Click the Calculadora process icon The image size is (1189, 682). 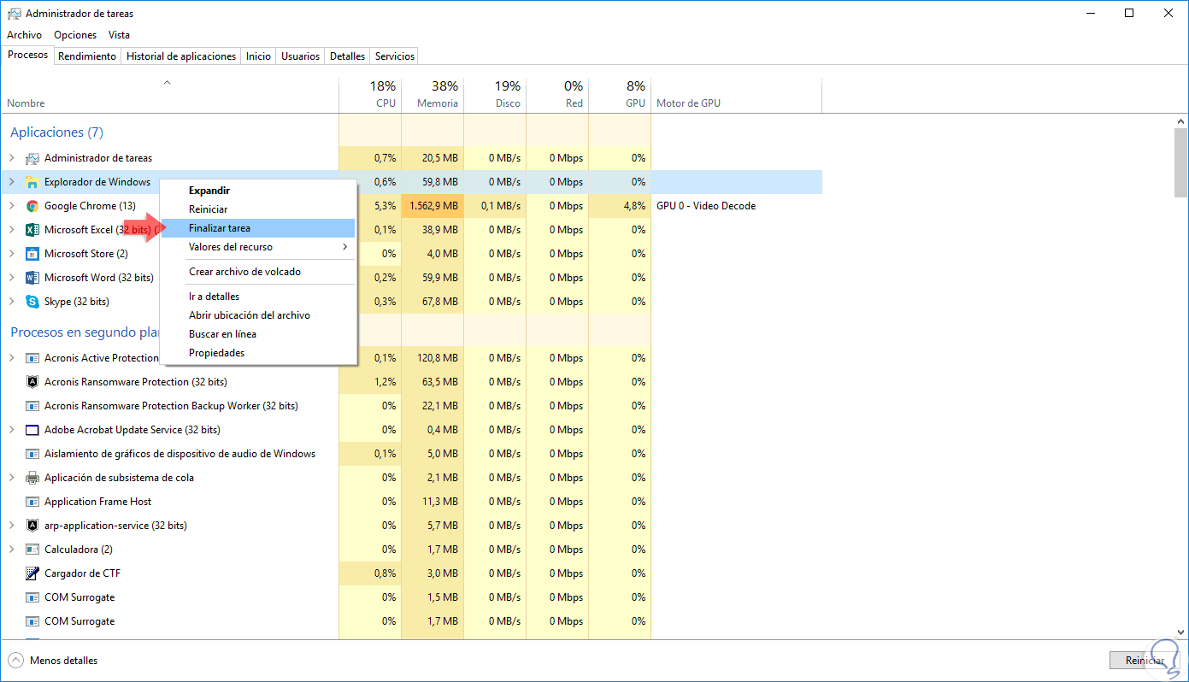click(x=32, y=550)
